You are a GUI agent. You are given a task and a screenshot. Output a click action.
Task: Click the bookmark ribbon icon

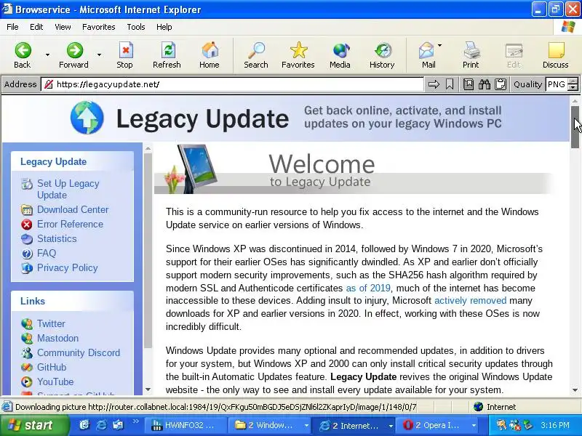coord(450,84)
